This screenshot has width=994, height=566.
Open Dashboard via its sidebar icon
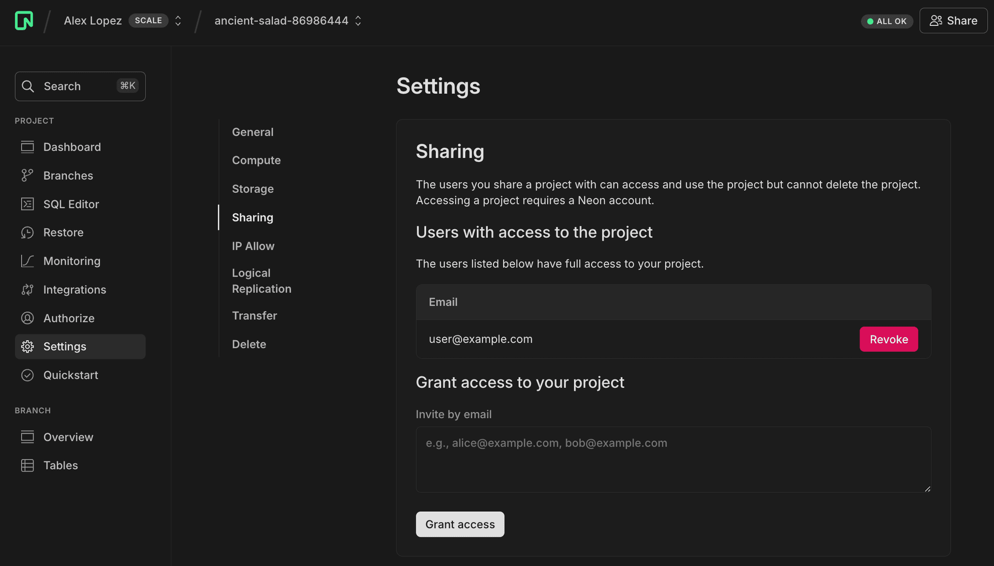(x=27, y=147)
